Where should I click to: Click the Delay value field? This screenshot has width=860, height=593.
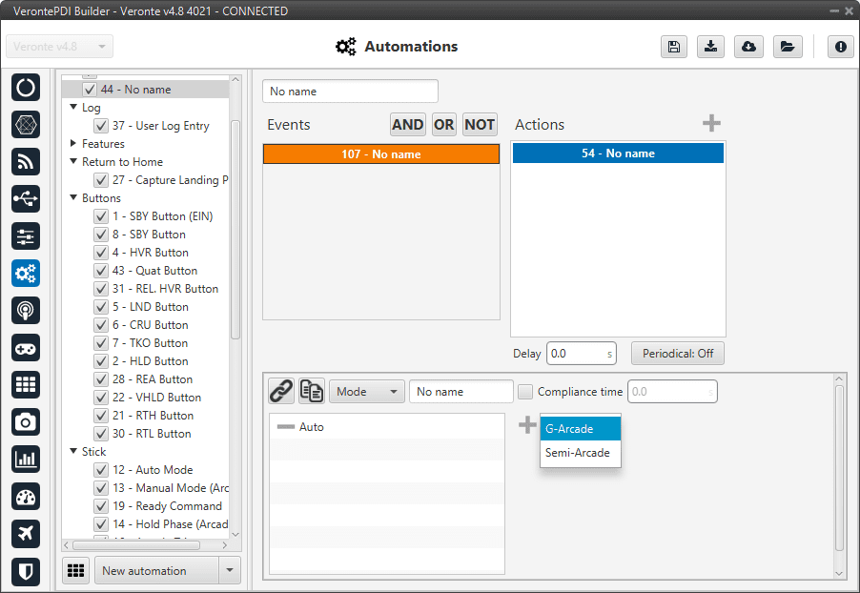pos(582,354)
